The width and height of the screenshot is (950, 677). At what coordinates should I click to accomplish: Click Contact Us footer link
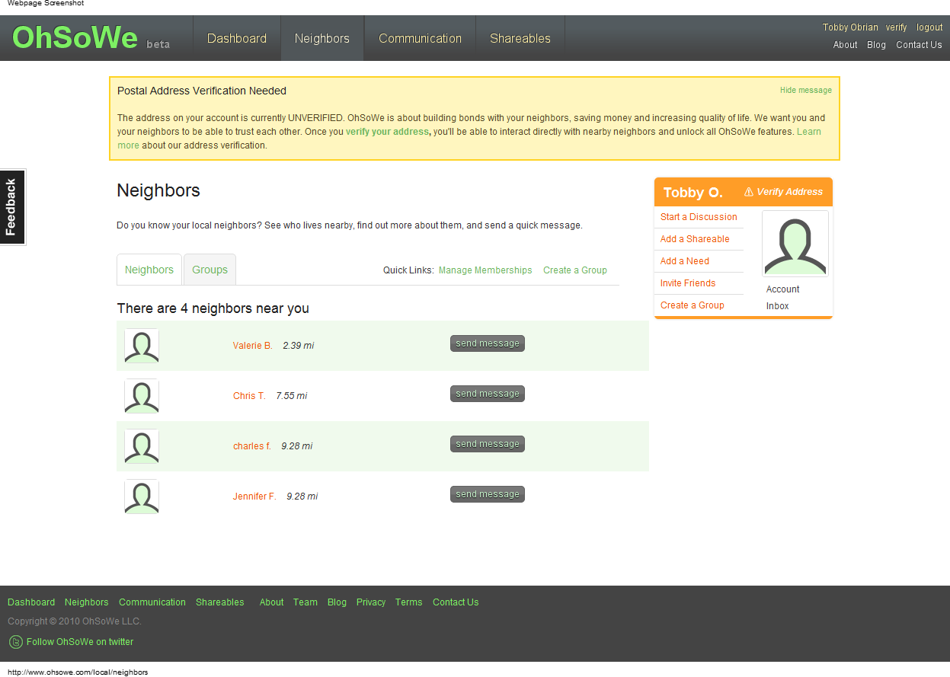tap(456, 602)
